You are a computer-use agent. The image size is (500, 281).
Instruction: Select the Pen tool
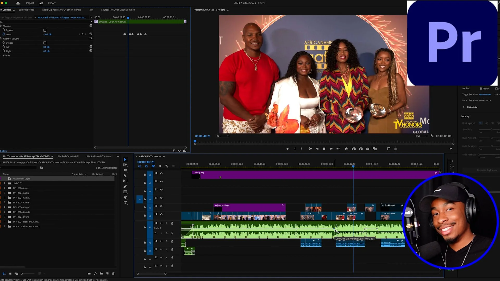click(x=125, y=186)
